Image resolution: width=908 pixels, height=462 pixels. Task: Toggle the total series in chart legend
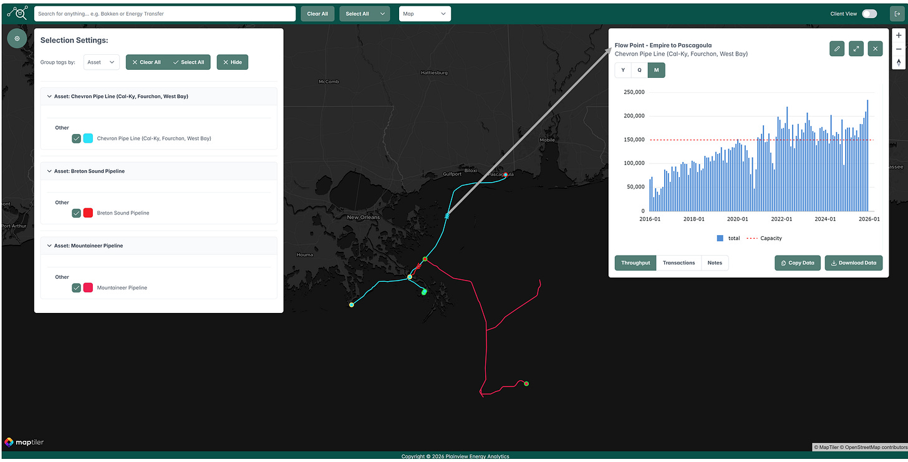(728, 238)
